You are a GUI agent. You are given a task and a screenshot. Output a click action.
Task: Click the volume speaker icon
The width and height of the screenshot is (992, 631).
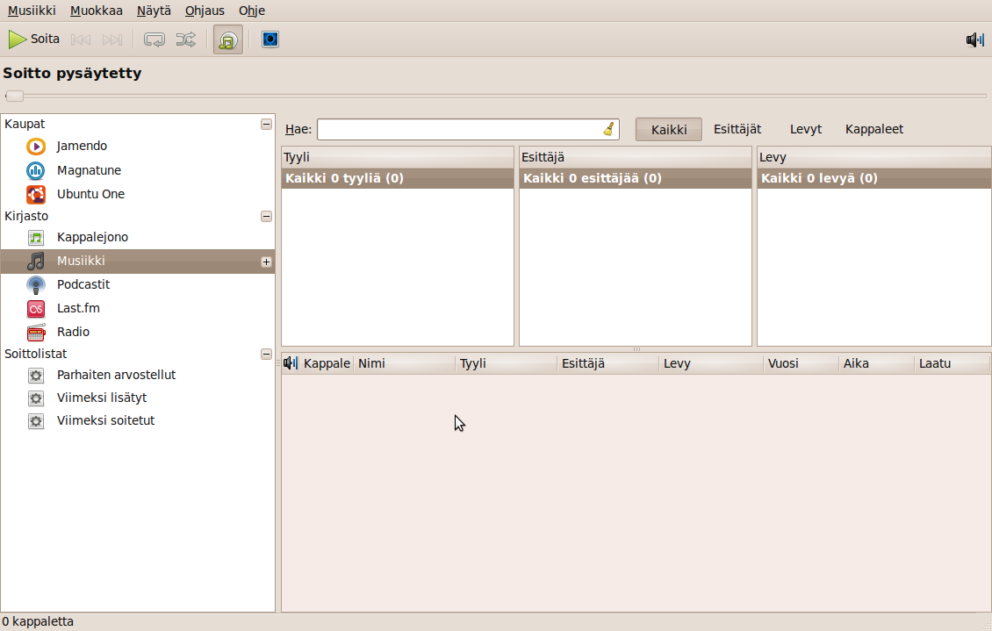974,39
